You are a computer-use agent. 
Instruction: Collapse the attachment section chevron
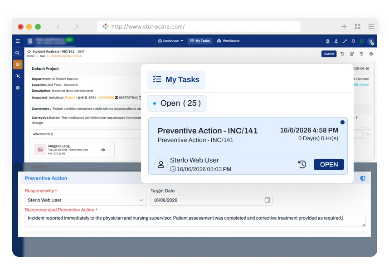[367, 134]
